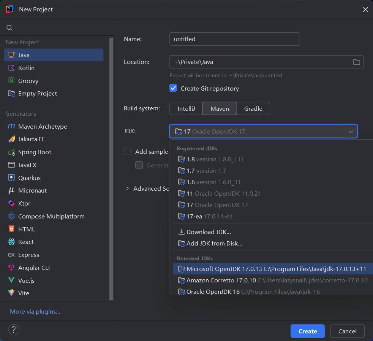The height and width of the screenshot is (341, 373).
Task: Open More via plugins... link
Action: click(35, 311)
